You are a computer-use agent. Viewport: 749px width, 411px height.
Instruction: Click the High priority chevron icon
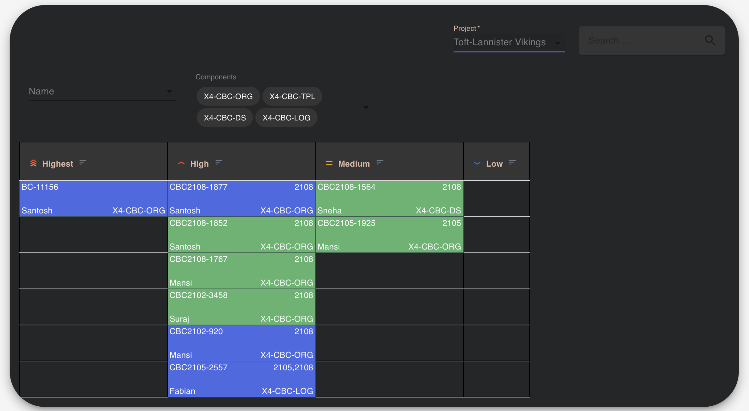pyautogui.click(x=181, y=163)
